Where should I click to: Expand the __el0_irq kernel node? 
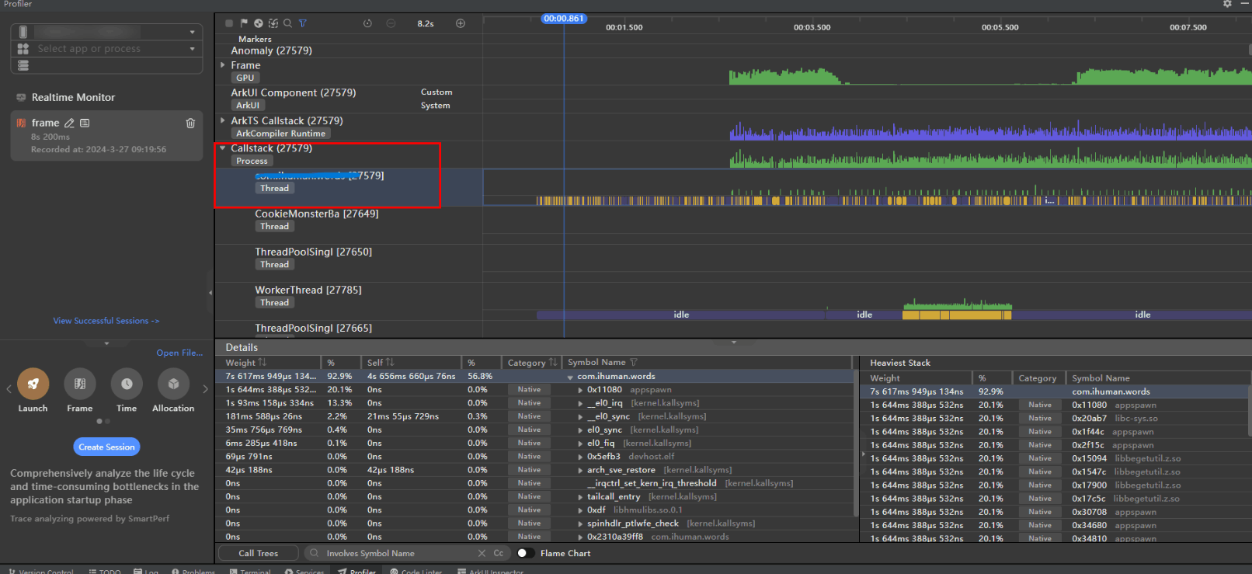pos(580,403)
